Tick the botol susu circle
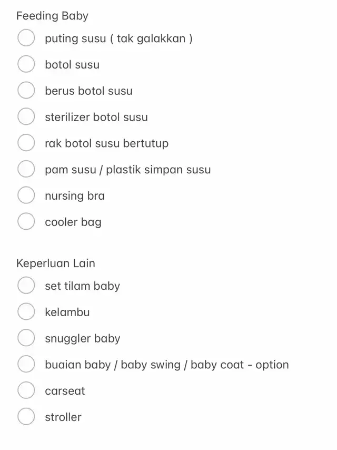This screenshot has width=337, height=450. (26, 64)
